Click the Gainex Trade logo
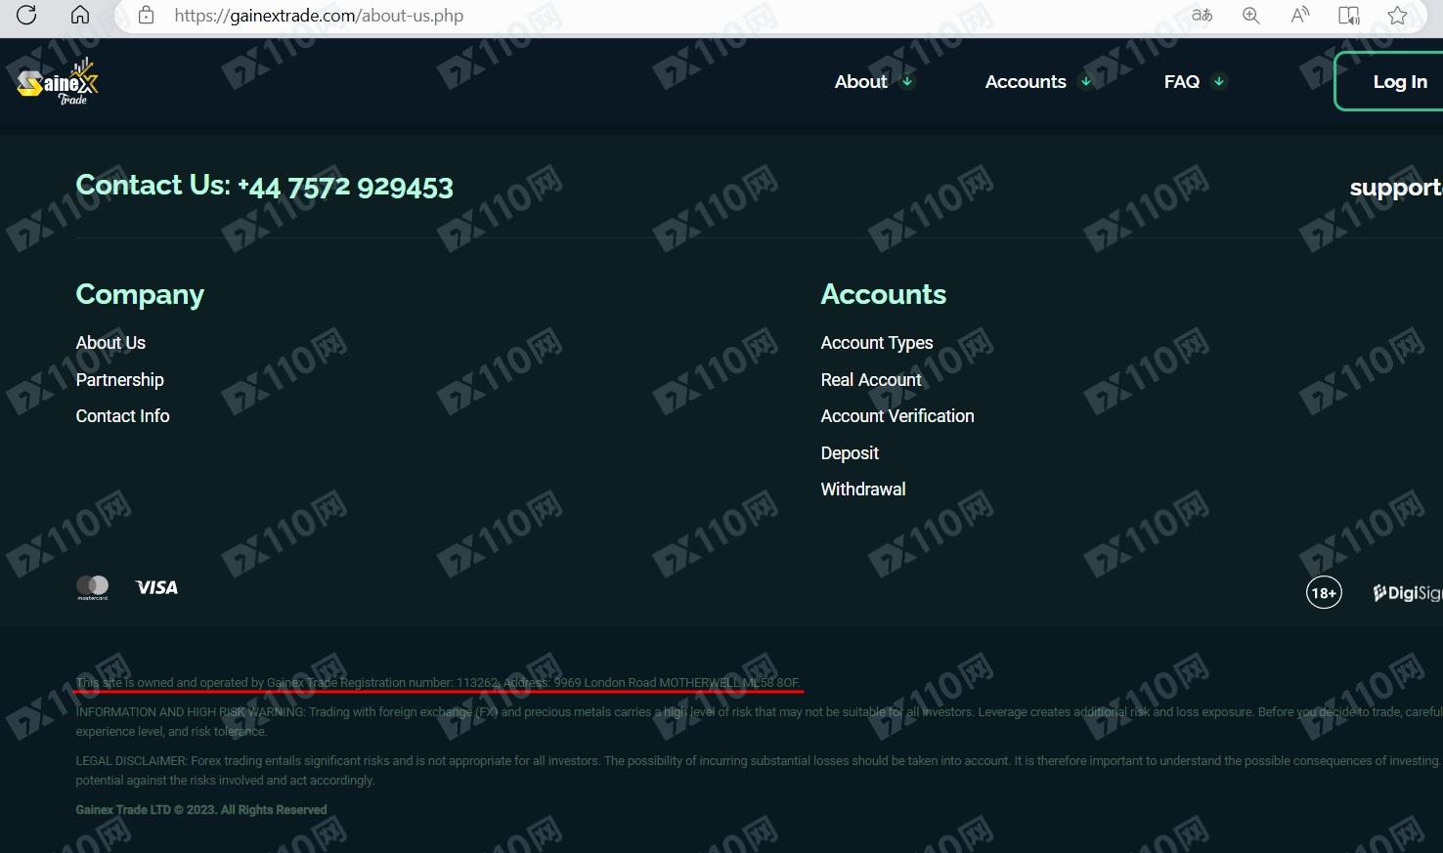This screenshot has width=1443, height=853. tap(59, 82)
